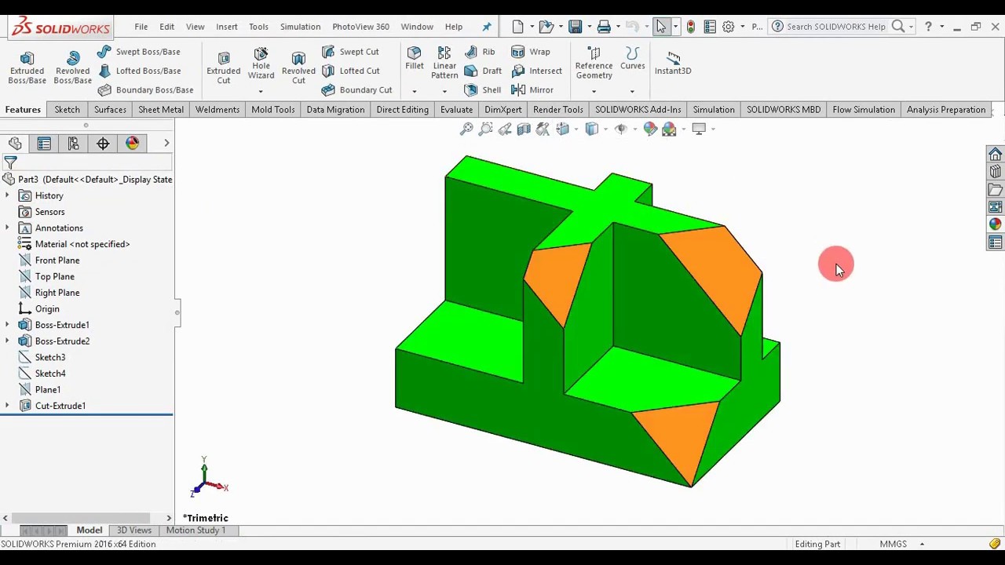Expand the Boss-Extrude1 feature node

tap(8, 325)
